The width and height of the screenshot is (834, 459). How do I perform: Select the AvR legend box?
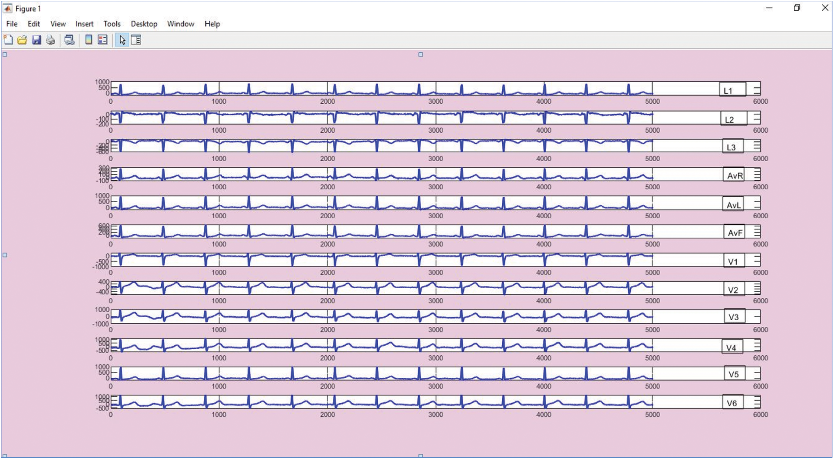[734, 175]
